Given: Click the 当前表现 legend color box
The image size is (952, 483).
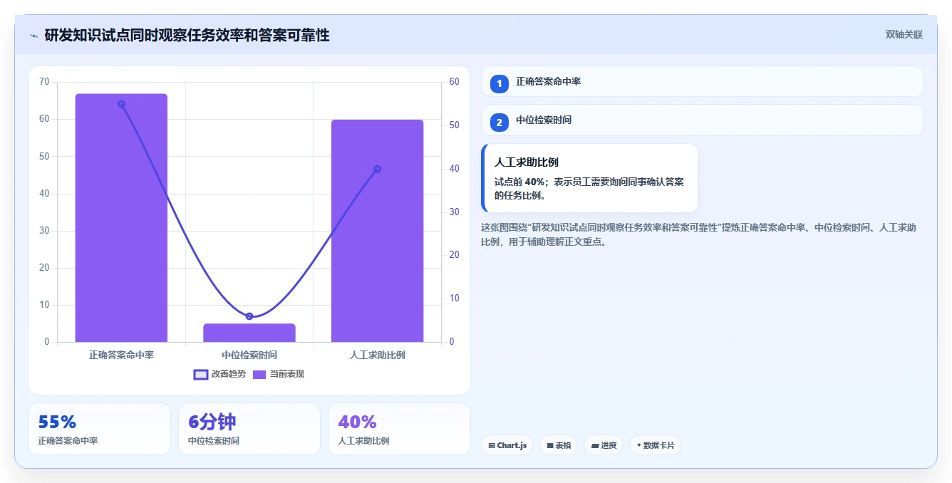Looking at the screenshot, I should click(259, 374).
